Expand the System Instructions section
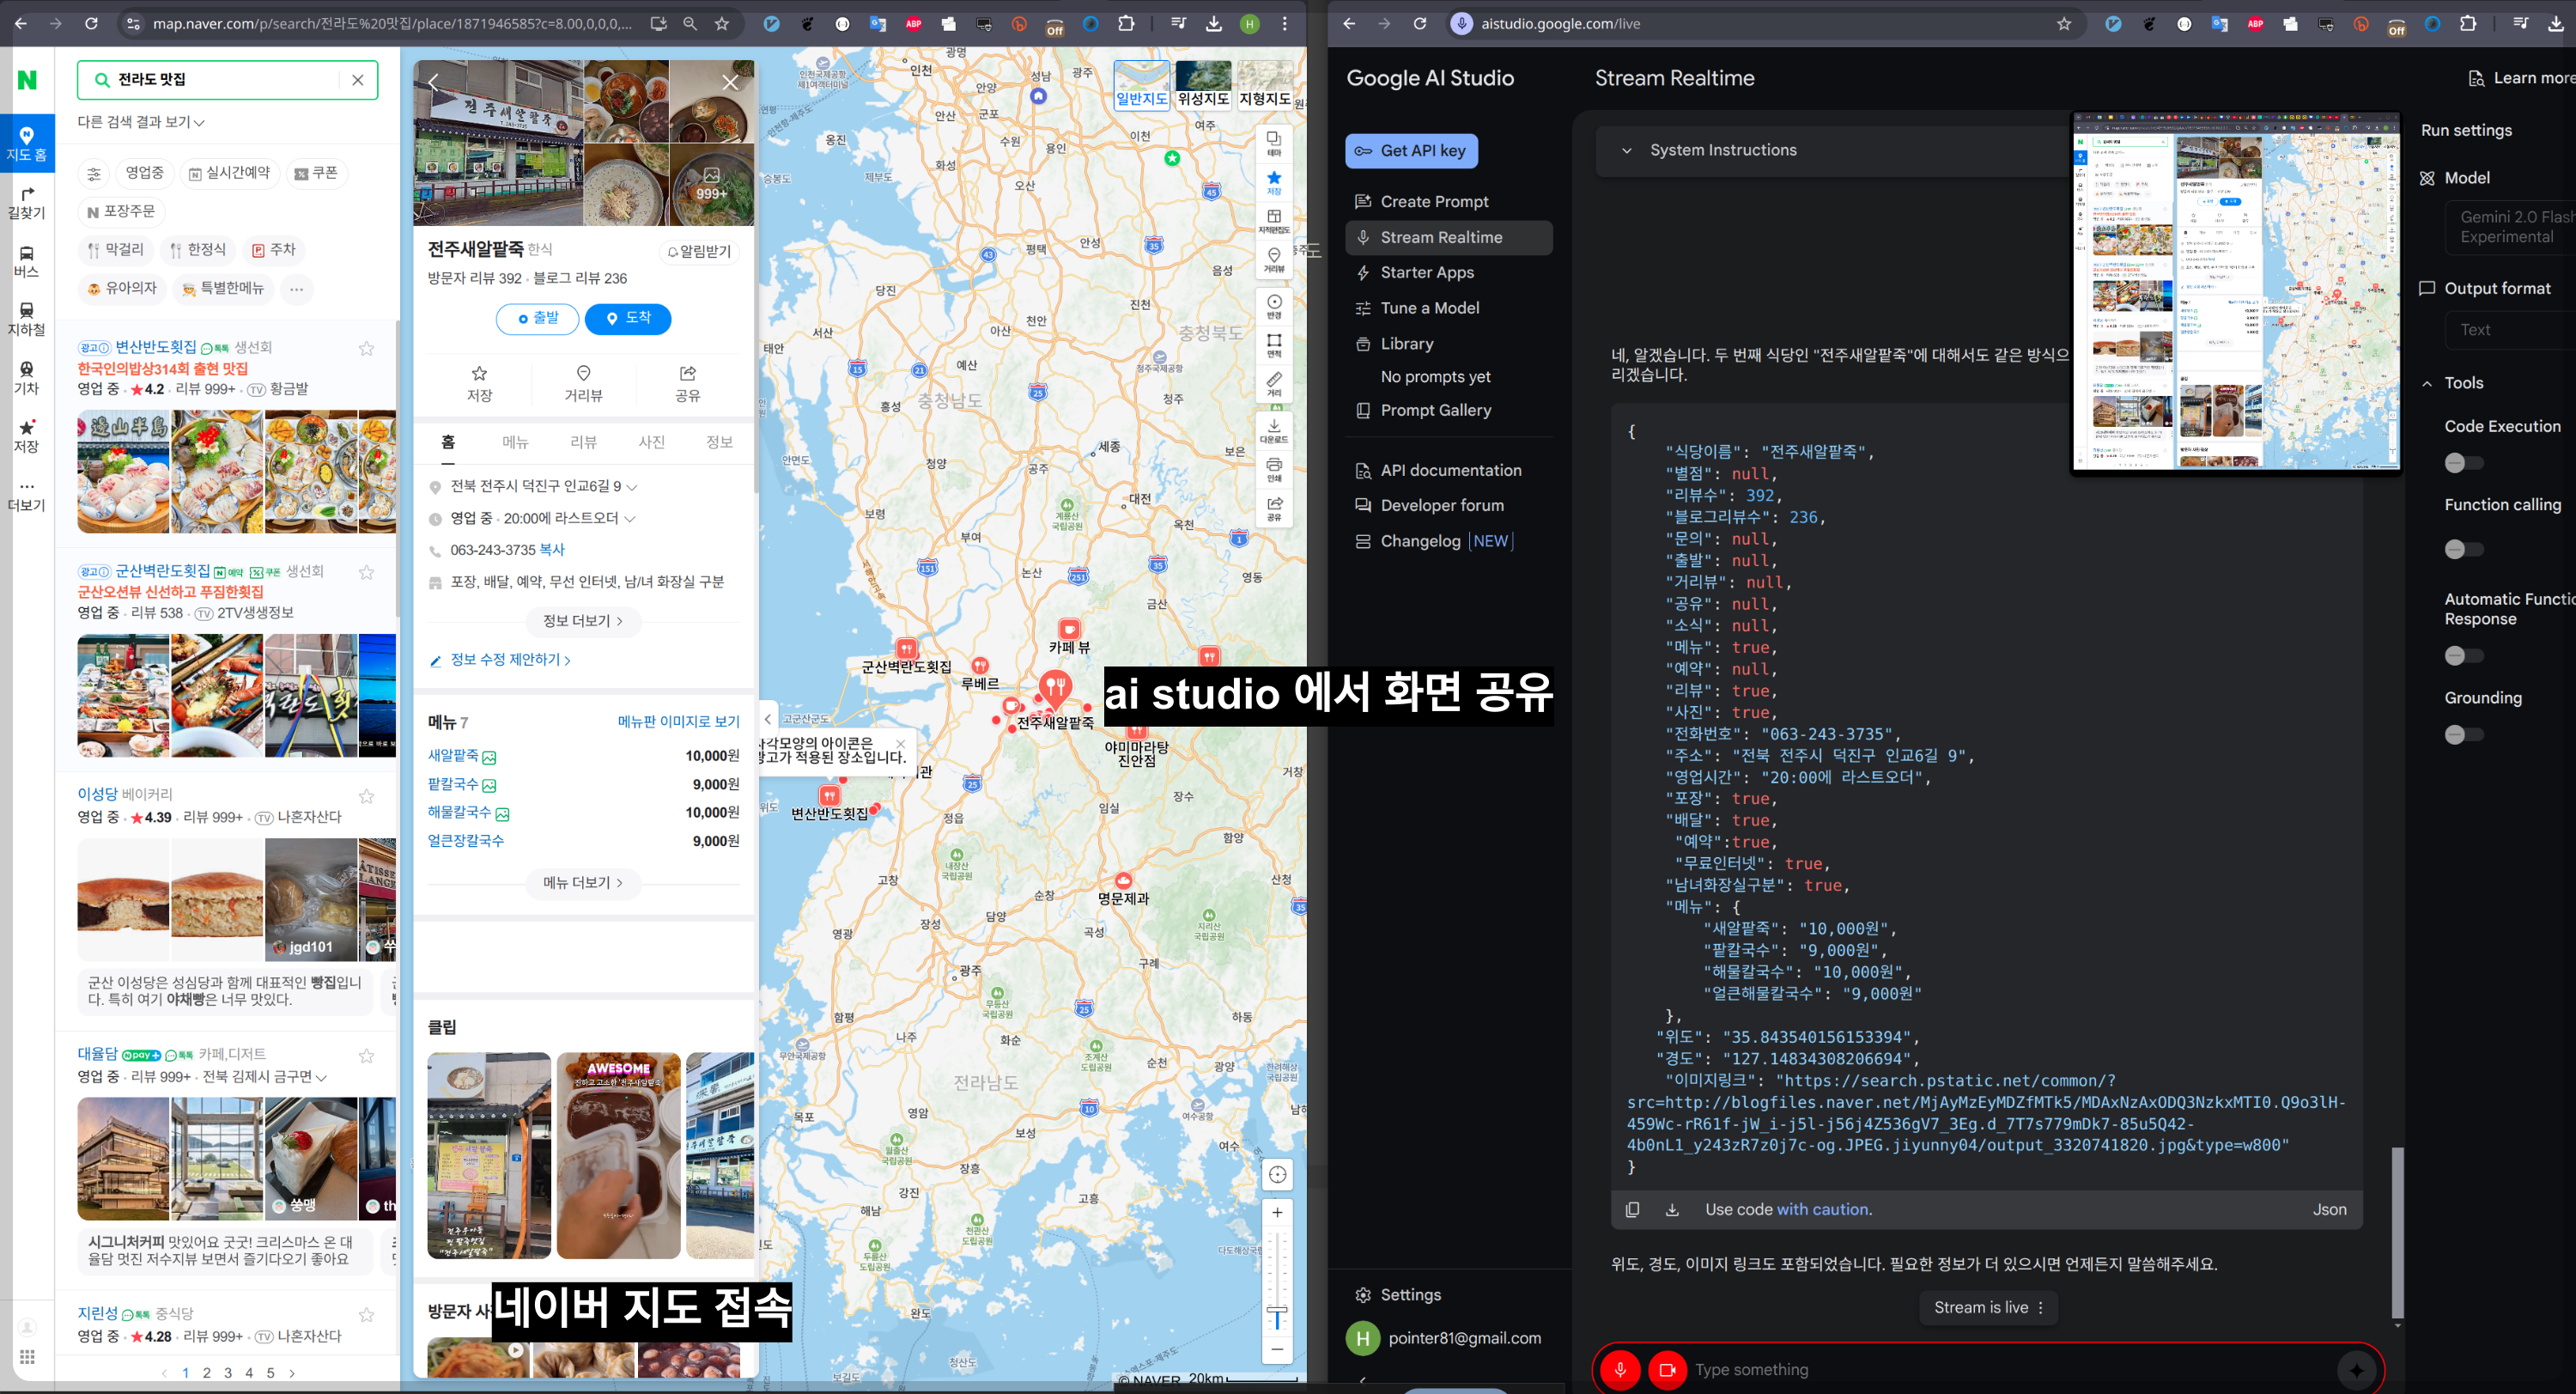The height and width of the screenshot is (1394, 2576). point(1627,150)
